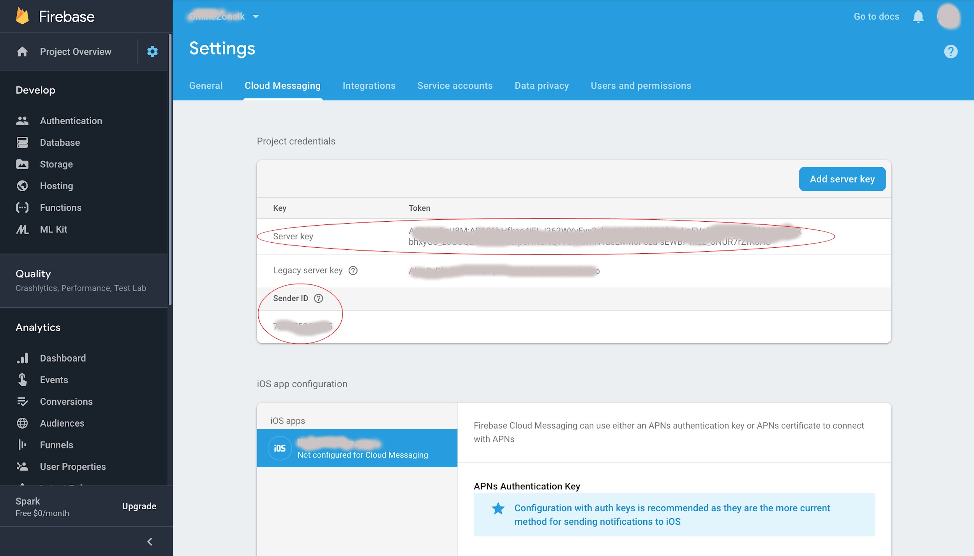Open the Service accounts tab
974x556 pixels.
(455, 86)
